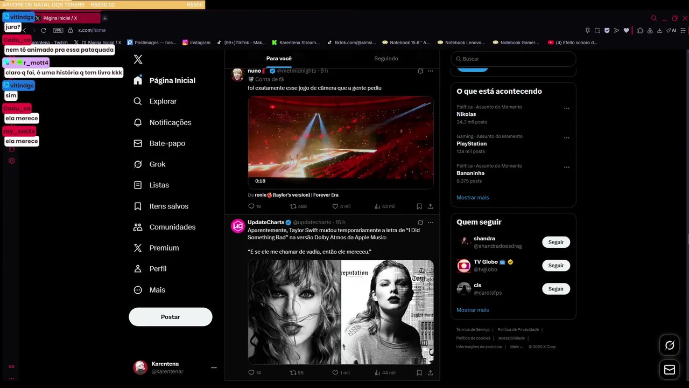This screenshot has height=388, width=689.
Task: Bookmark the UpdateCharts post
Action: (419, 372)
